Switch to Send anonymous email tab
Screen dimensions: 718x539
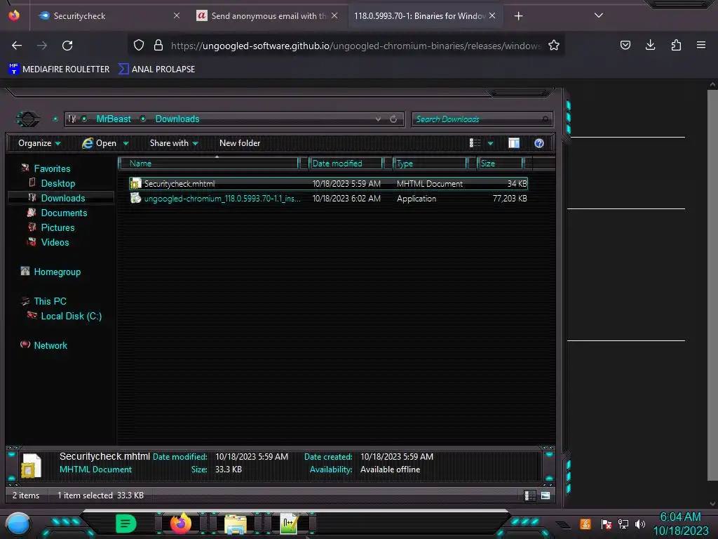coord(268,16)
